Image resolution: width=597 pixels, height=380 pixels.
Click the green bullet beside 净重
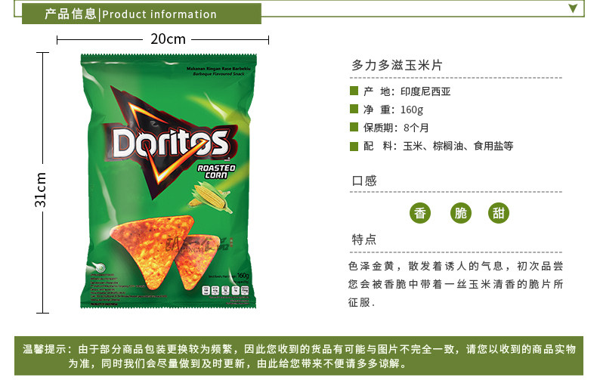point(354,109)
